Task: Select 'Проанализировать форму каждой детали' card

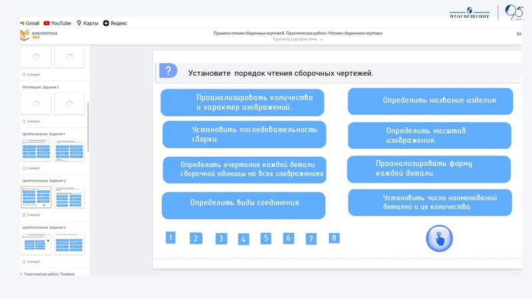Action: point(429,169)
